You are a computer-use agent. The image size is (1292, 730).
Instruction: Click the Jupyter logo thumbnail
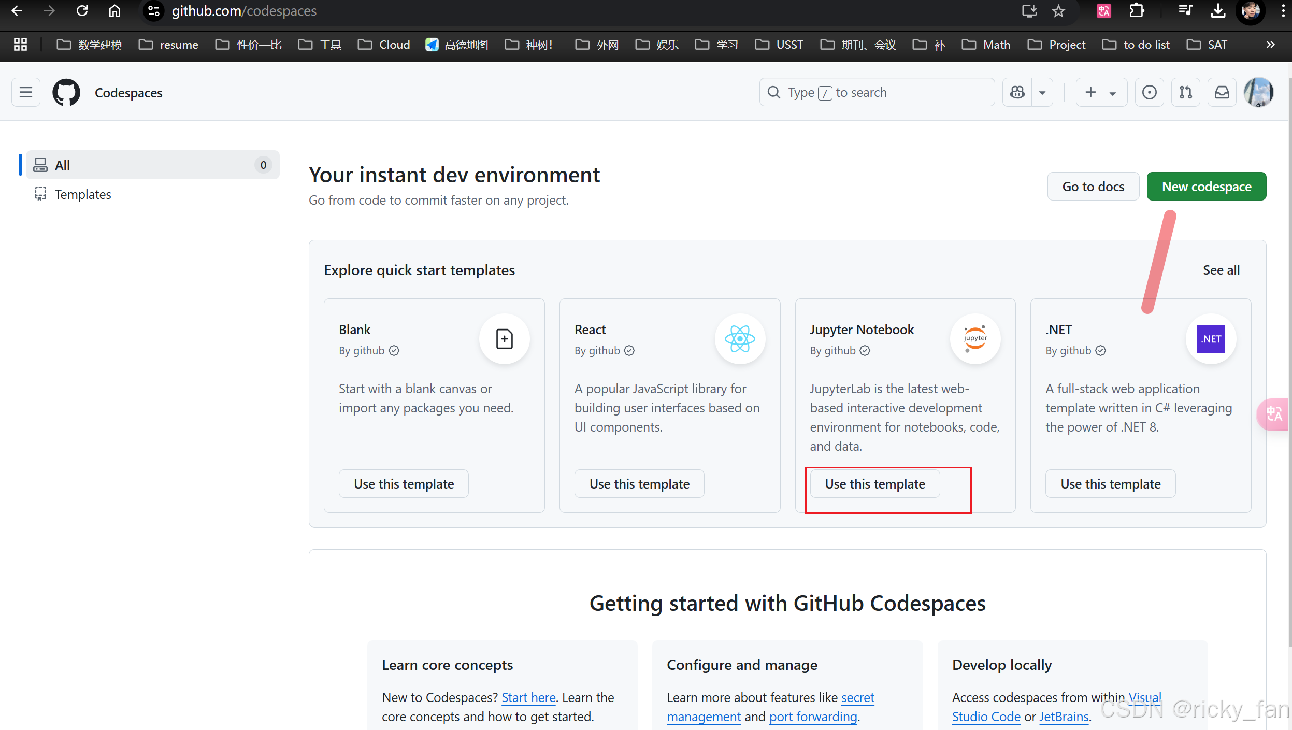click(975, 339)
